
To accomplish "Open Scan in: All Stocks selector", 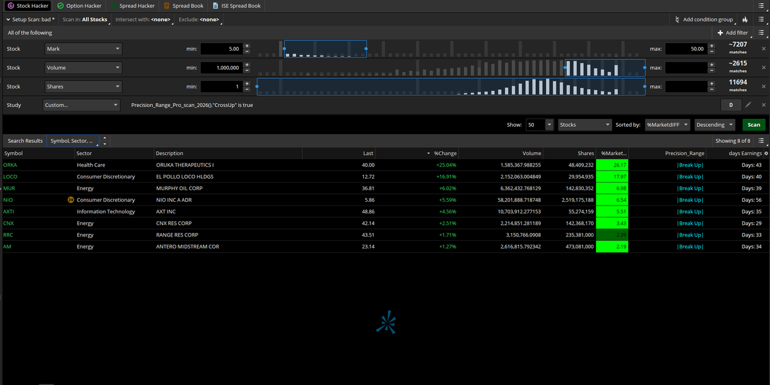I will tap(85, 20).
